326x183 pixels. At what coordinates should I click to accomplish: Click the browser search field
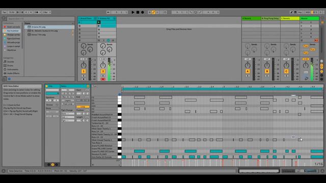click(x=41, y=19)
